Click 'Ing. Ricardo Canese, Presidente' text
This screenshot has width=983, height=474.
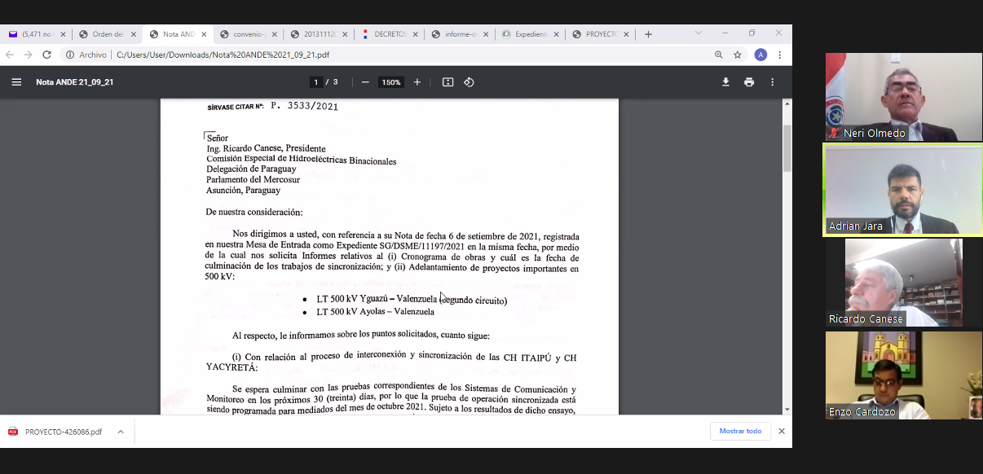point(266,149)
